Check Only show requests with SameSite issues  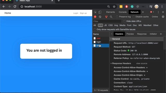[94, 29]
